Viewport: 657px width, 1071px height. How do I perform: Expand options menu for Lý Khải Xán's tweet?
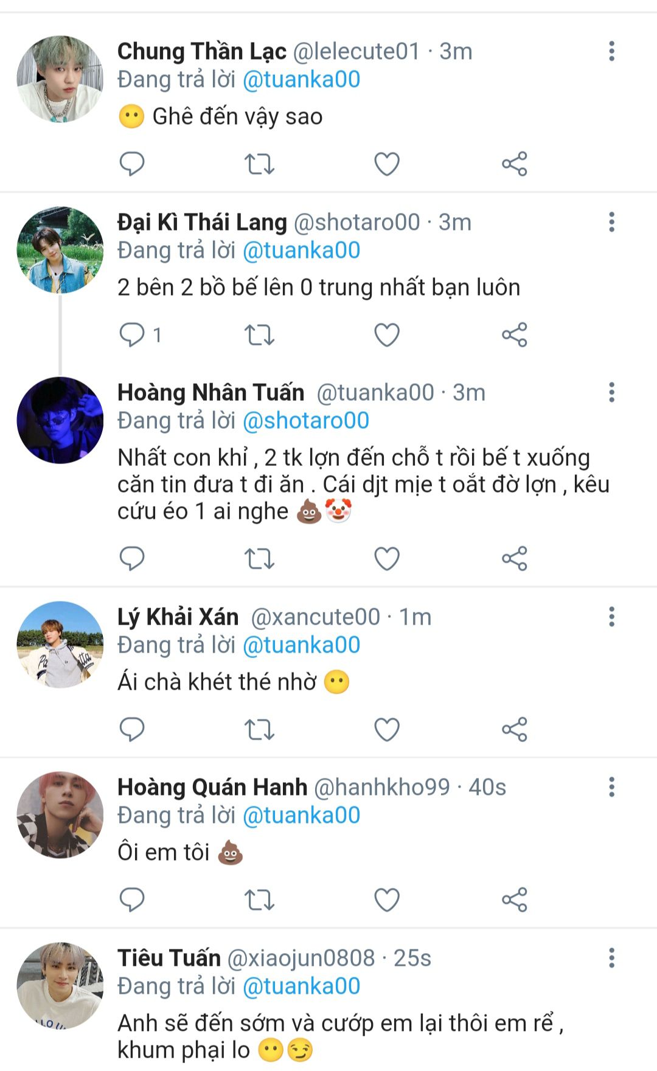(611, 617)
